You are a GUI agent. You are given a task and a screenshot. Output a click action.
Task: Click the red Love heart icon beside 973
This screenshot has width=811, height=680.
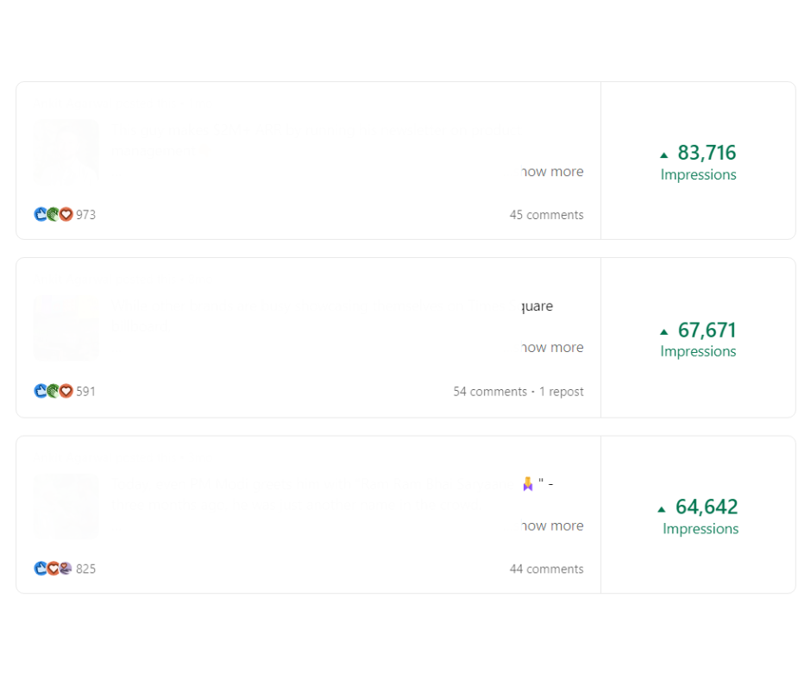66,215
